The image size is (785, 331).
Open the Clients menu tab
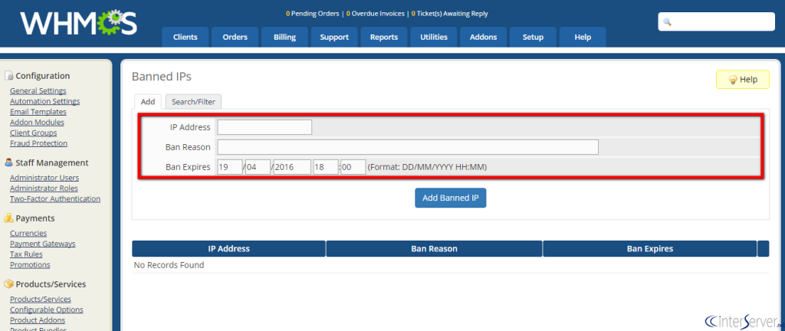186,37
